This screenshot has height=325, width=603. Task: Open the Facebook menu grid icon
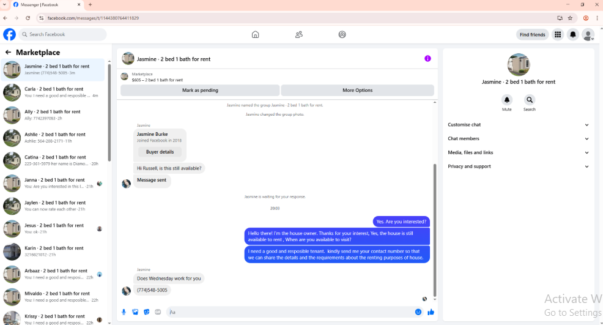point(558,35)
